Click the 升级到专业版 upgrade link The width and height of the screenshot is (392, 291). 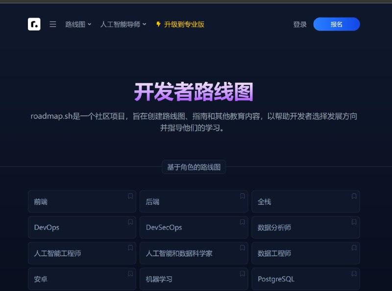coord(180,25)
